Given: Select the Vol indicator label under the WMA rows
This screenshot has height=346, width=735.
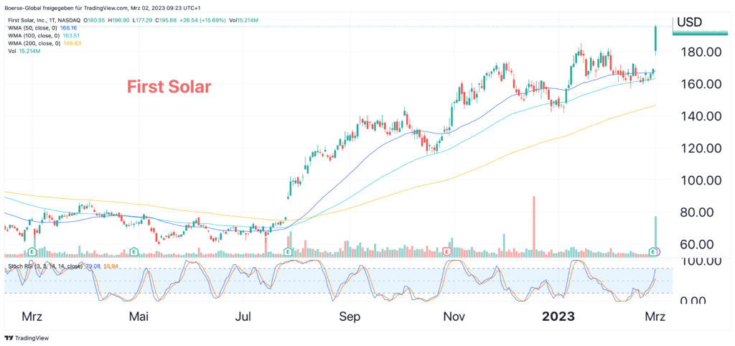Looking at the screenshot, I should coord(11,51).
